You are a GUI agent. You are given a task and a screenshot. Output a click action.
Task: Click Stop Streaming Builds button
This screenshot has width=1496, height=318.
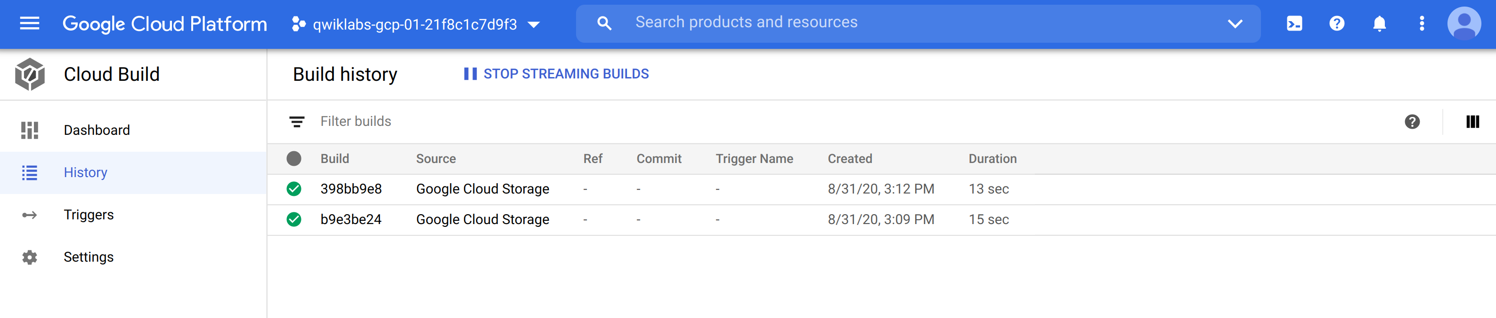[556, 74]
